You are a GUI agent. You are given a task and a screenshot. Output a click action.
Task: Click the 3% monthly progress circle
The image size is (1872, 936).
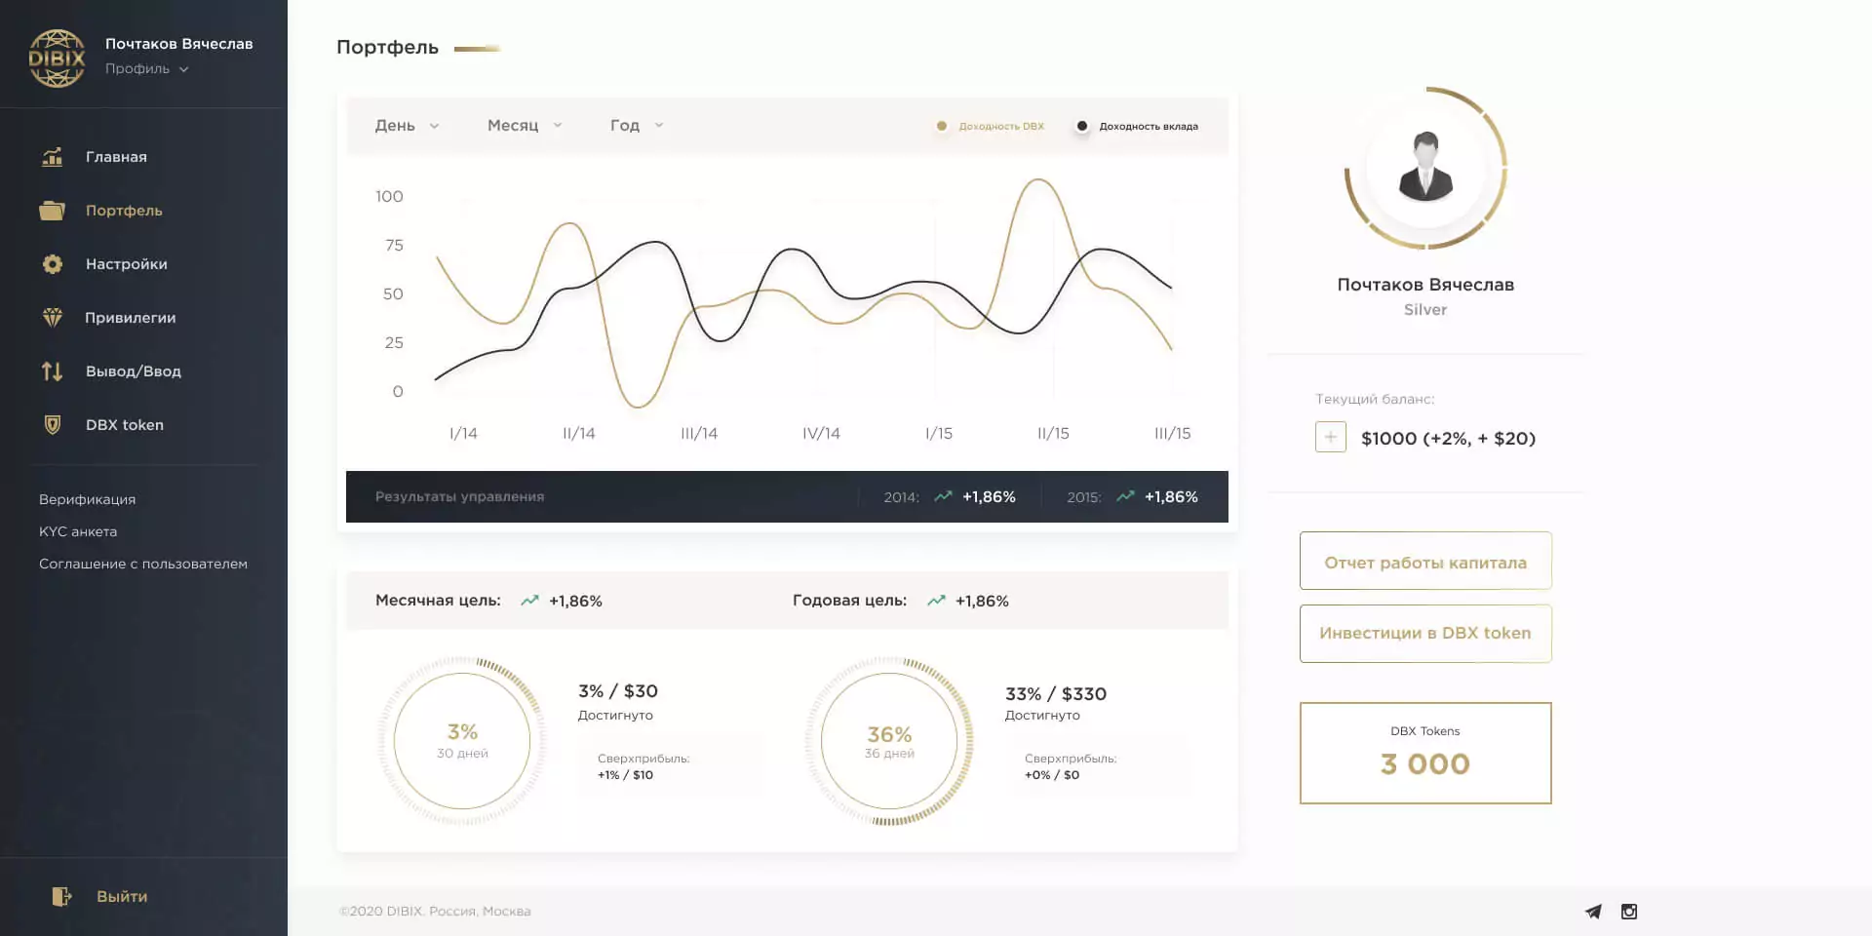tap(462, 741)
